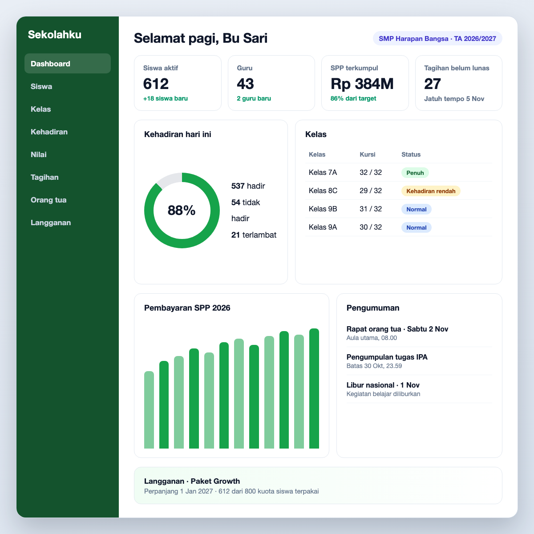Go to Kelas in sidebar

point(68,109)
